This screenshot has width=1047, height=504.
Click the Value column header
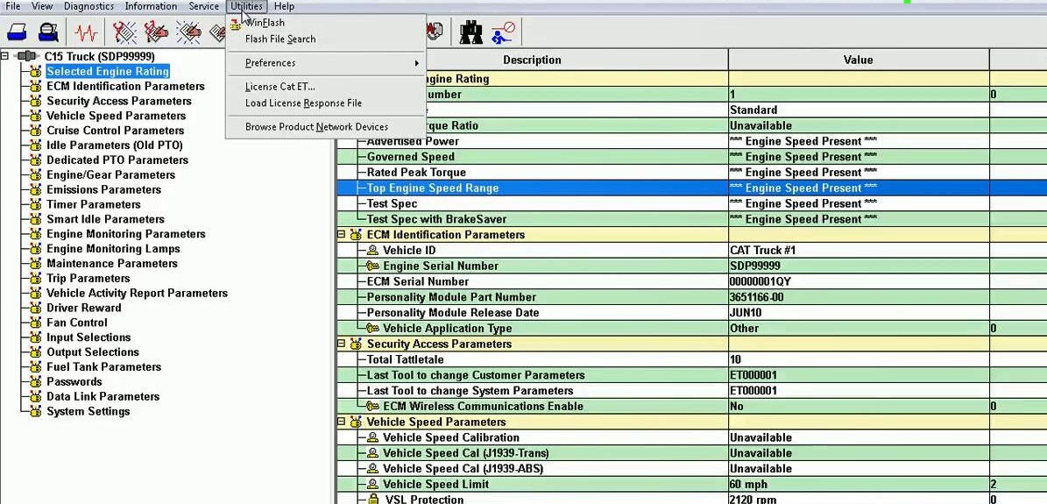pos(858,60)
